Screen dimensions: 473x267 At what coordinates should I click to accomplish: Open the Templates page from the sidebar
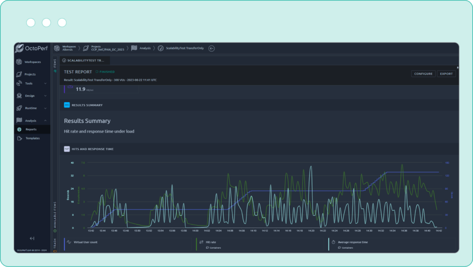(x=32, y=138)
